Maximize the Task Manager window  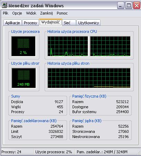tap(129, 6)
